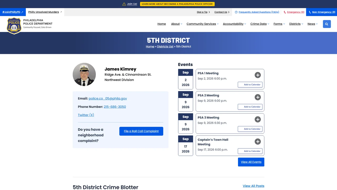Click the yellow Learn More police officer banner

tap(177, 4)
